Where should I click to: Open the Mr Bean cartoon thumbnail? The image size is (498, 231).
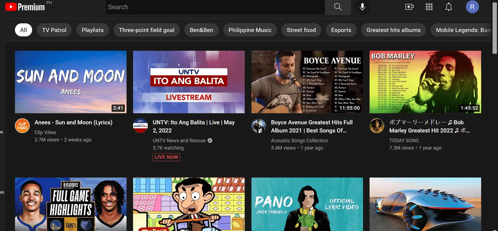[x=189, y=204]
